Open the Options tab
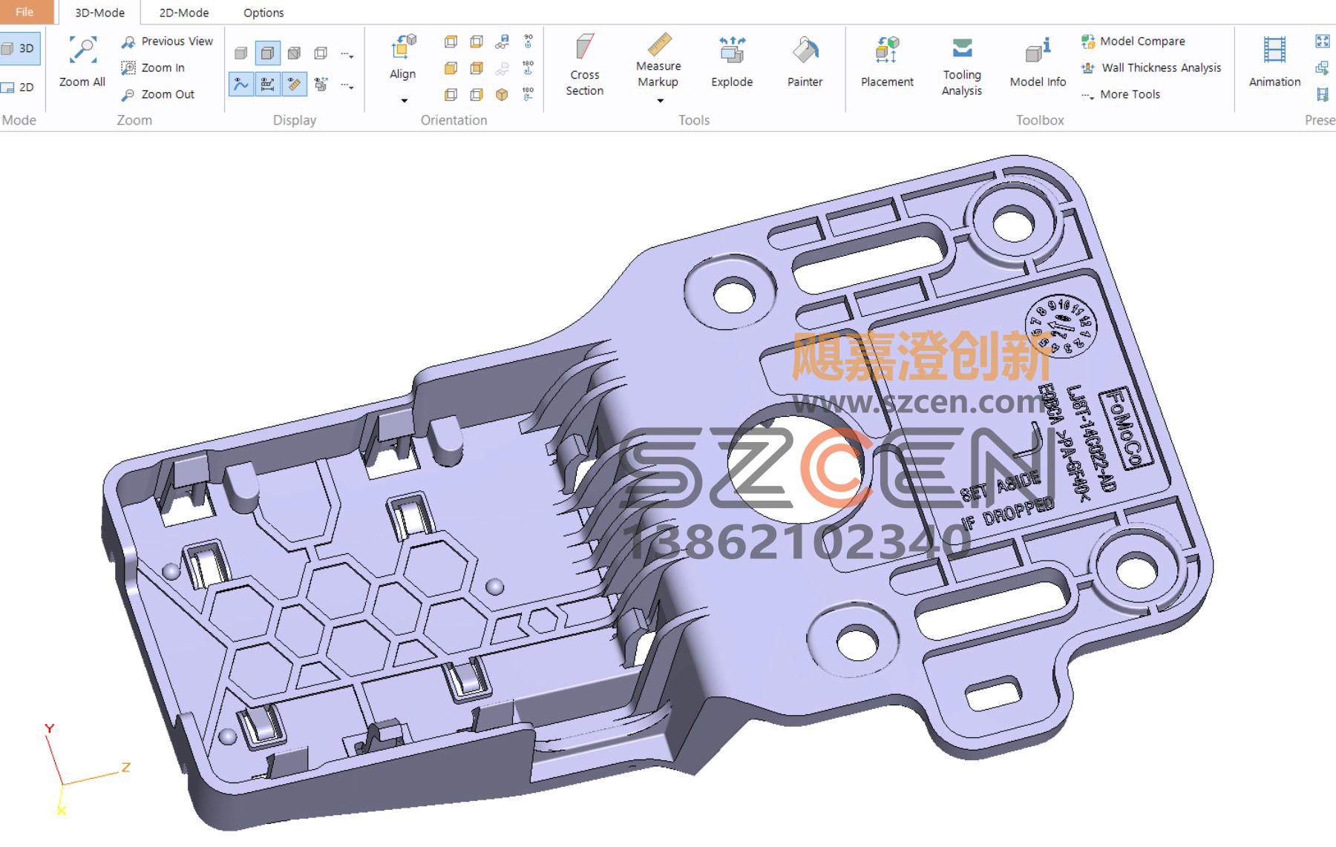 [263, 13]
